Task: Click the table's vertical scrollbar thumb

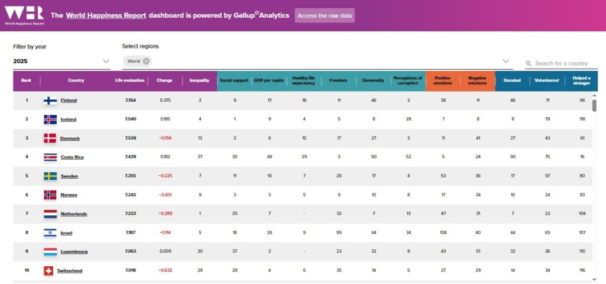Action: [594, 105]
